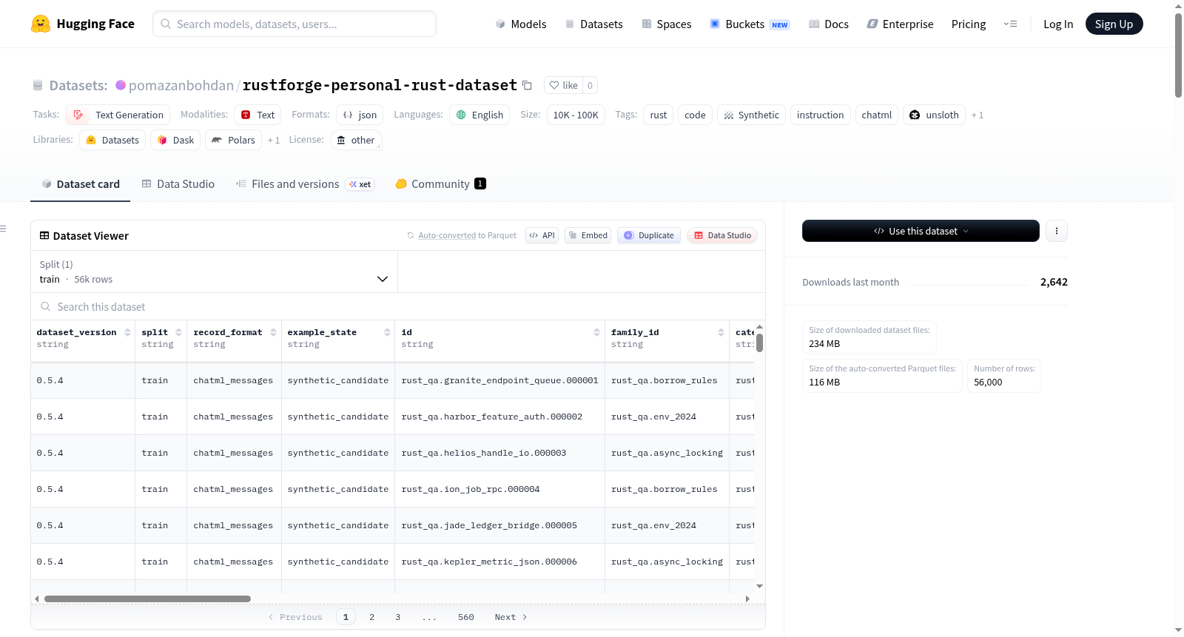The image size is (1184, 637).
Task: Select the Dataset card tab
Action: pyautogui.click(x=81, y=184)
